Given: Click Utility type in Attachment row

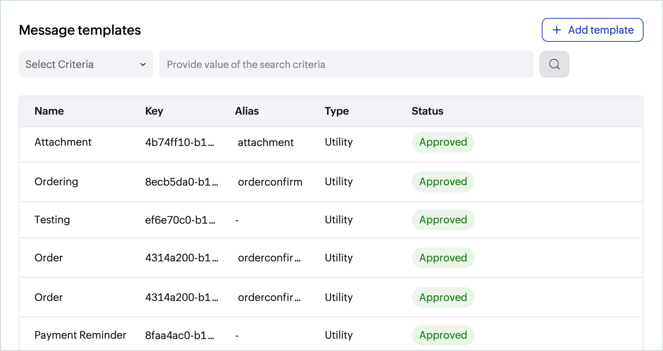Looking at the screenshot, I should click(x=339, y=142).
